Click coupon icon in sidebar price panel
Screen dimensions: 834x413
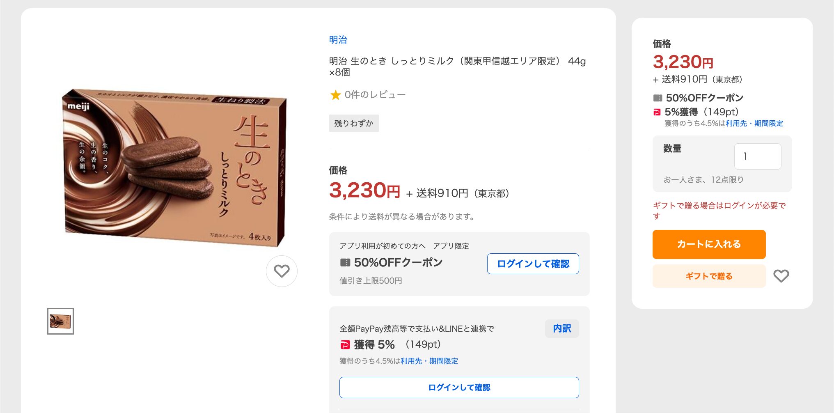[658, 98]
